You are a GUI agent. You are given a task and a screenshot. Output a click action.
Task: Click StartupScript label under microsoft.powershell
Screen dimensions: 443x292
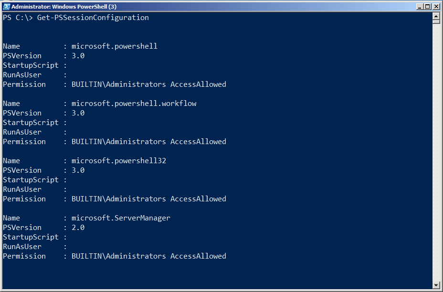click(x=31, y=65)
